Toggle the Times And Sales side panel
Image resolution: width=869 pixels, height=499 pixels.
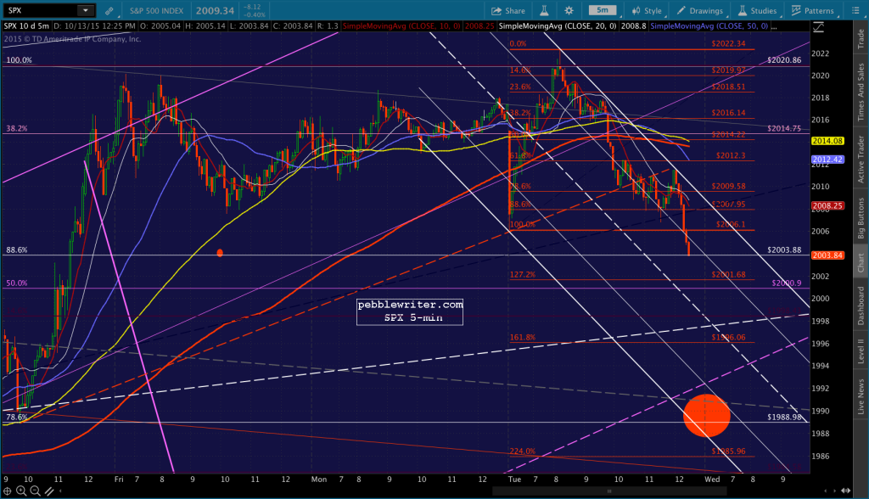(861, 92)
